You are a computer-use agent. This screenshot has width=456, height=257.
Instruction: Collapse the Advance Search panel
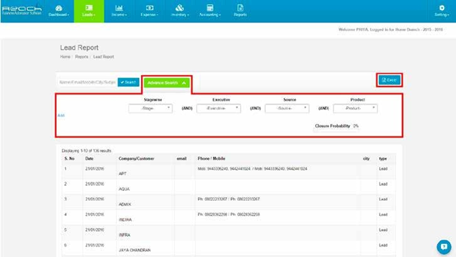point(166,83)
